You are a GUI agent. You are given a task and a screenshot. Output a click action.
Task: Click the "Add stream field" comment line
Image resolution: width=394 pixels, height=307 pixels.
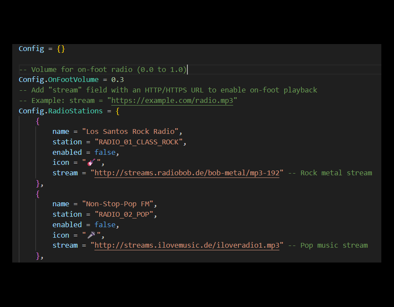[x=168, y=90]
